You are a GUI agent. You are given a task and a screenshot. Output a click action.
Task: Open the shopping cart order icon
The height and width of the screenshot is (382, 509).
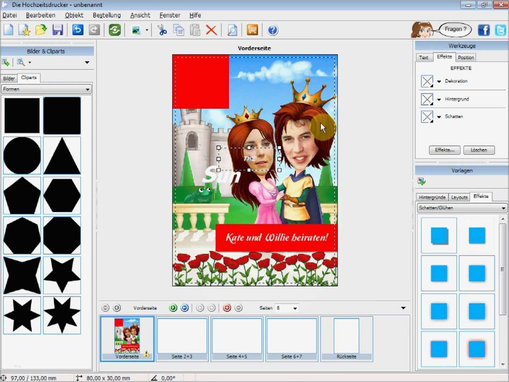click(x=252, y=30)
